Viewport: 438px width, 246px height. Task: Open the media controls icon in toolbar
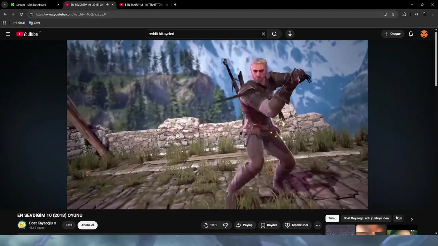point(416,14)
